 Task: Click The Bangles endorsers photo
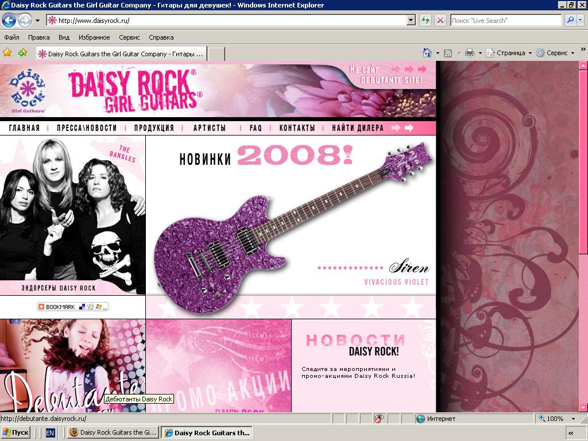72,215
